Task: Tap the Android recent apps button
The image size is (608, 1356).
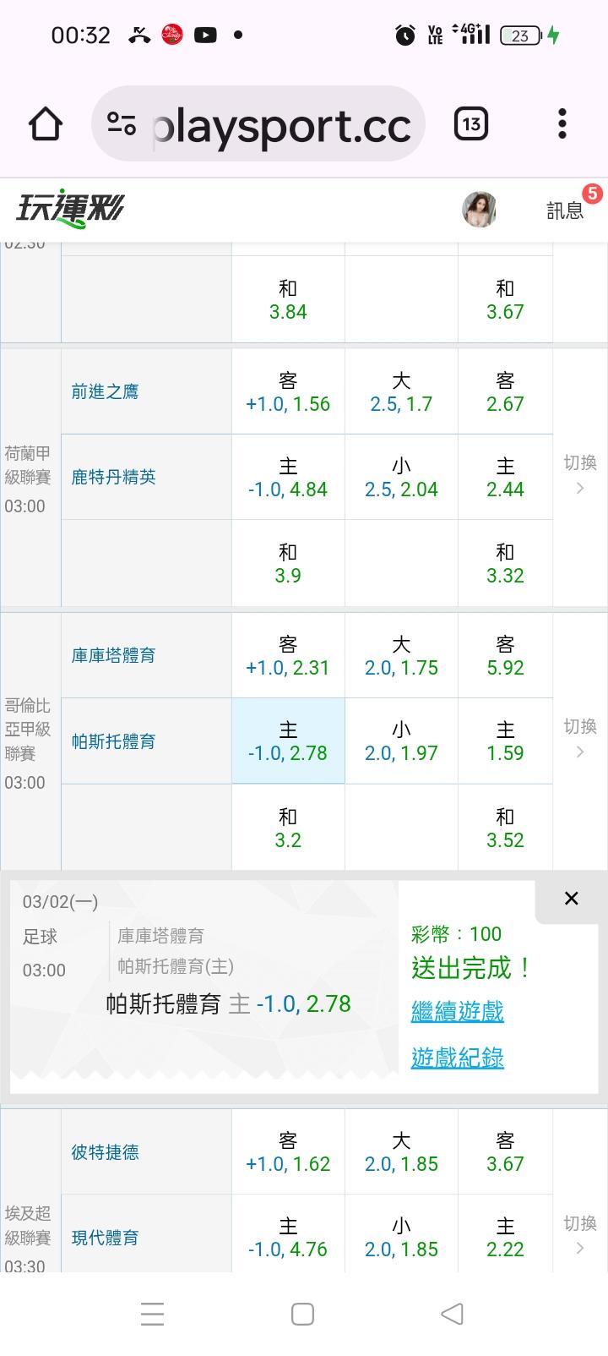Action: pyautogui.click(x=153, y=1314)
